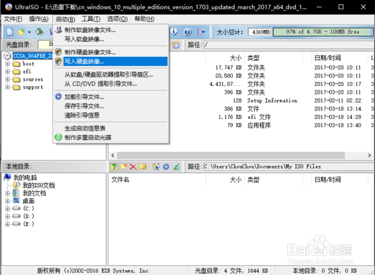Expand the sources folder node

point(7,79)
